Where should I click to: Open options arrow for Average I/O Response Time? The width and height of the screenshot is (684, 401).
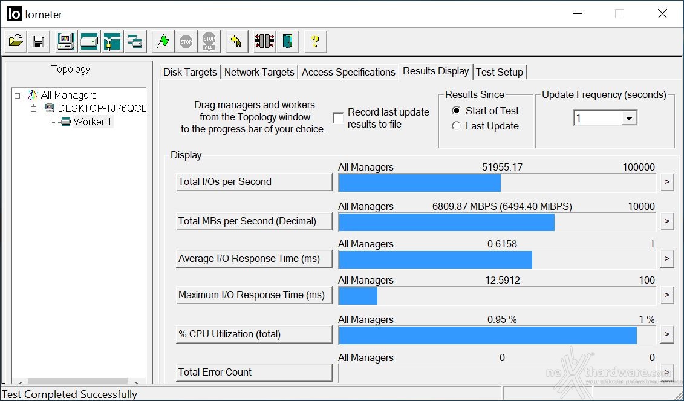tap(667, 259)
